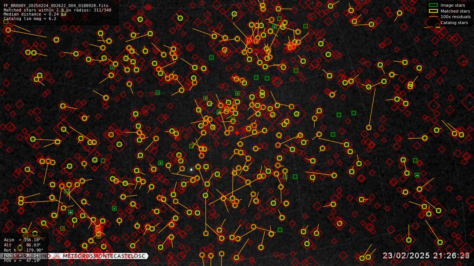
Task: Click the orange 100x residuals legend line
Action: (x=433, y=17)
